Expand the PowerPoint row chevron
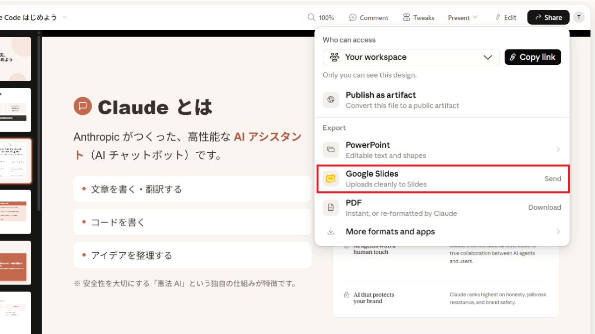Screen dimensions: 595x334 point(558,149)
